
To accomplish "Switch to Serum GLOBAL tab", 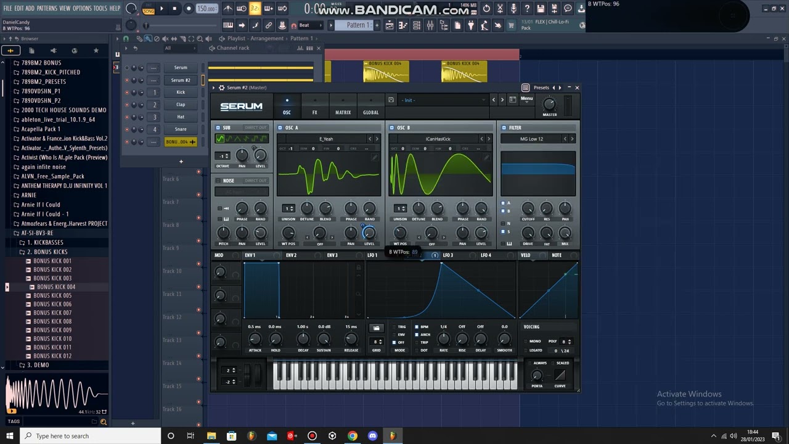I will coord(371,107).
